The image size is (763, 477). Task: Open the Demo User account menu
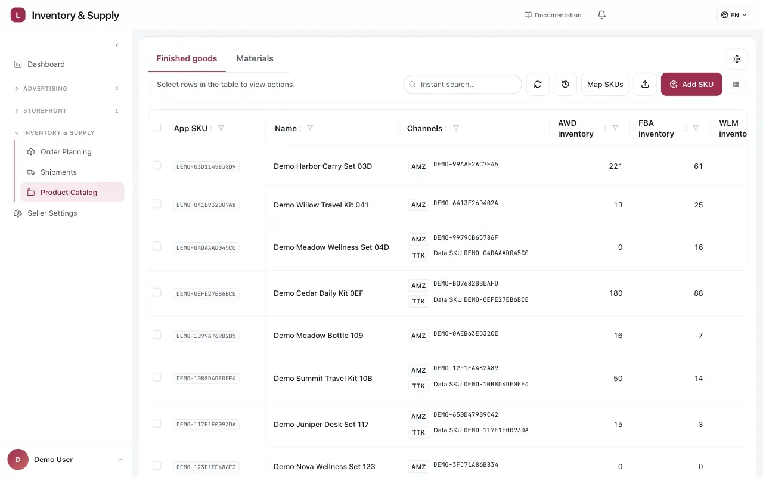pyautogui.click(x=66, y=460)
